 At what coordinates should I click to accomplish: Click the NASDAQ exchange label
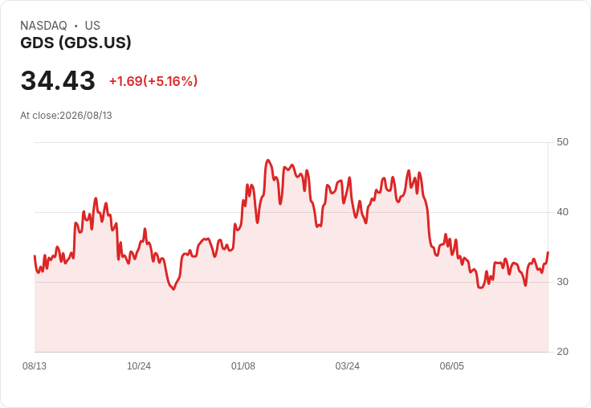[43, 26]
